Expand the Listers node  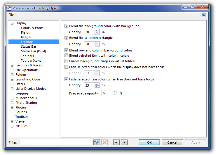coord(12,84)
